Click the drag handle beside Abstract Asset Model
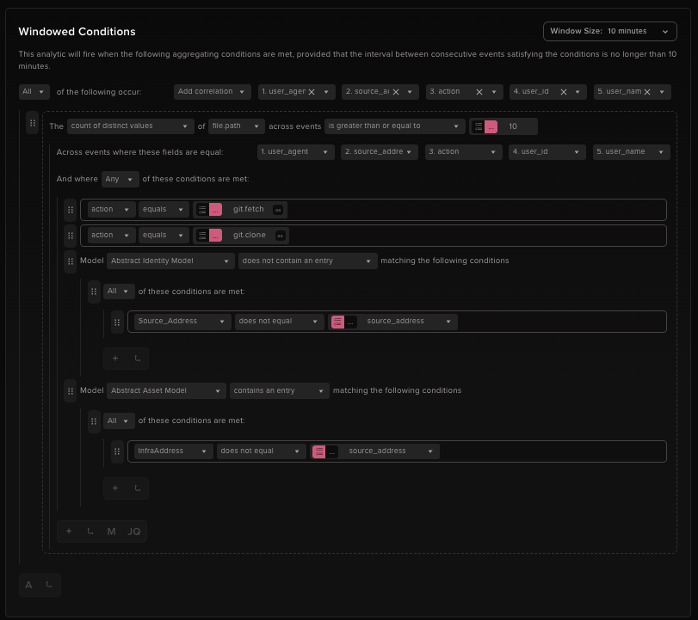The image size is (698, 620). [x=71, y=390]
